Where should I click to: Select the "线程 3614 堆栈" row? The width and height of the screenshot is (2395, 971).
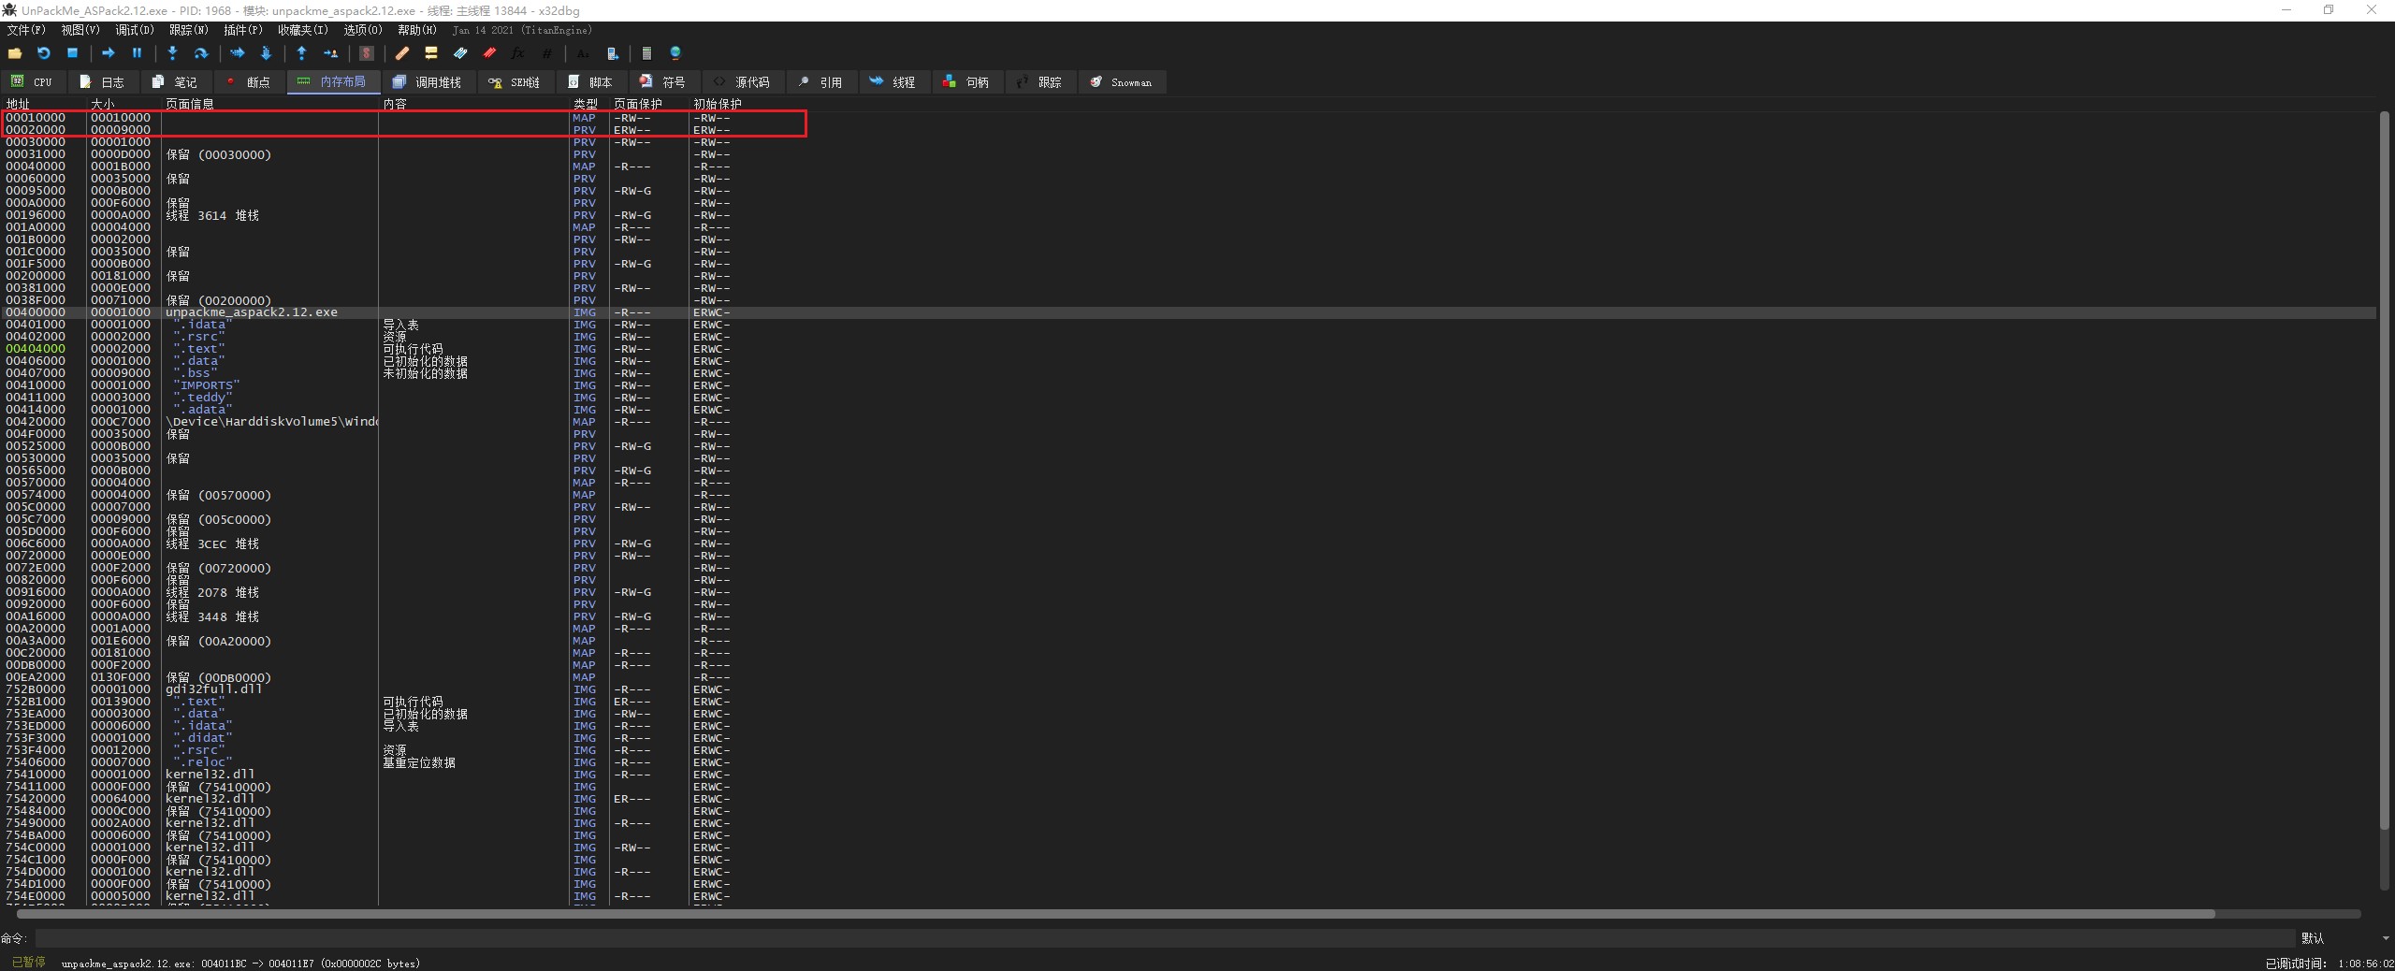pyautogui.click(x=1189, y=215)
